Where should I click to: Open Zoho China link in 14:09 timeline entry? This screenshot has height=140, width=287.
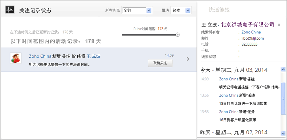click(x=229, y=79)
